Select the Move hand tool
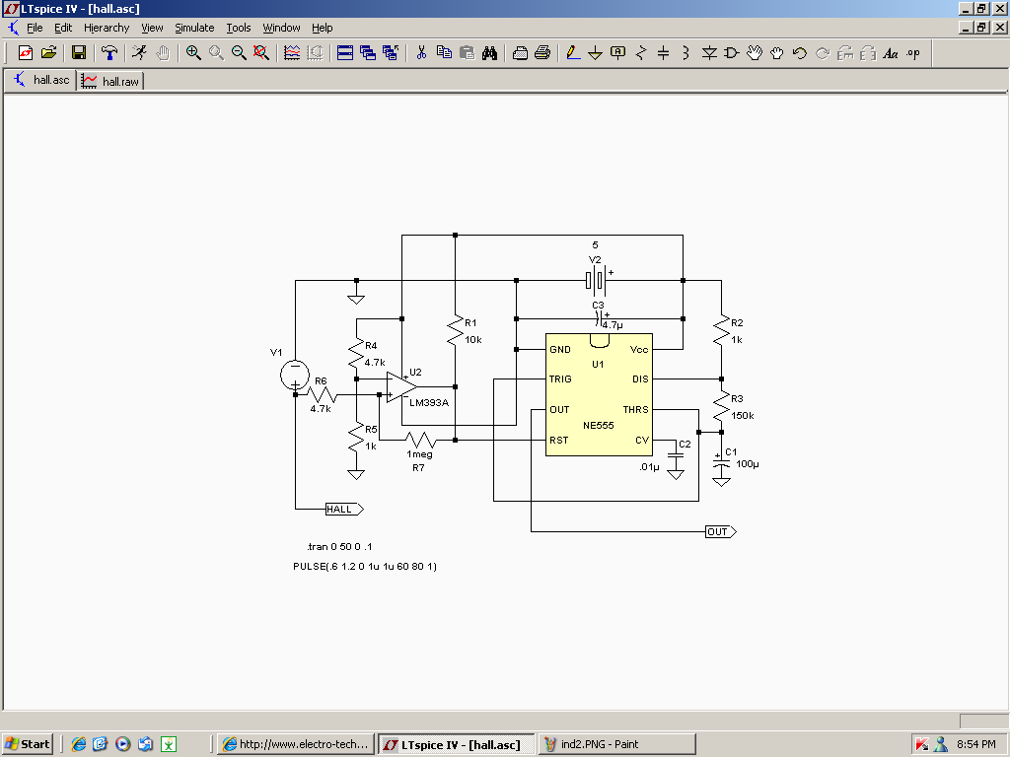 click(x=755, y=53)
